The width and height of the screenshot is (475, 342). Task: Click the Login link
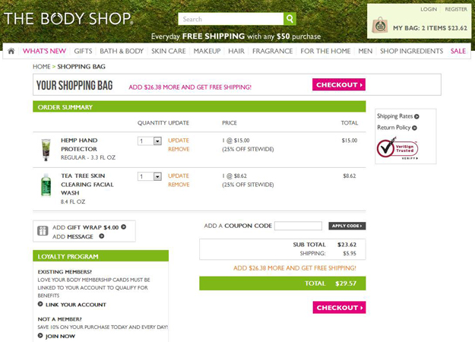point(429,9)
